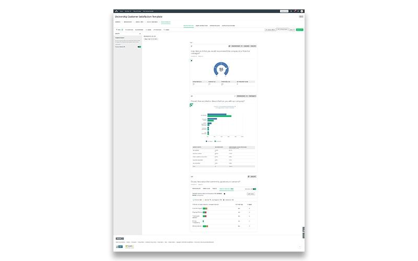This screenshot has width=418, height=261.
Task: Click the green marker icon above bar chart
Action: click(x=191, y=105)
